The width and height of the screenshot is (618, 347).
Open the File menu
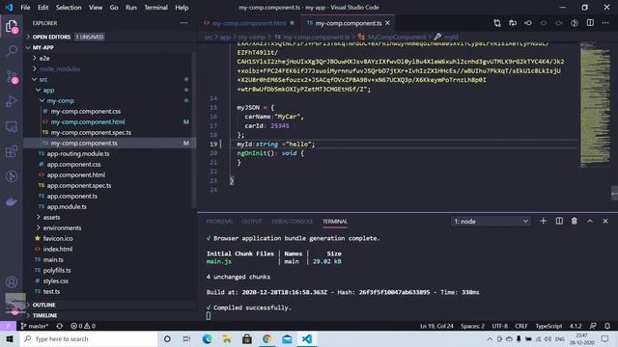coord(25,8)
